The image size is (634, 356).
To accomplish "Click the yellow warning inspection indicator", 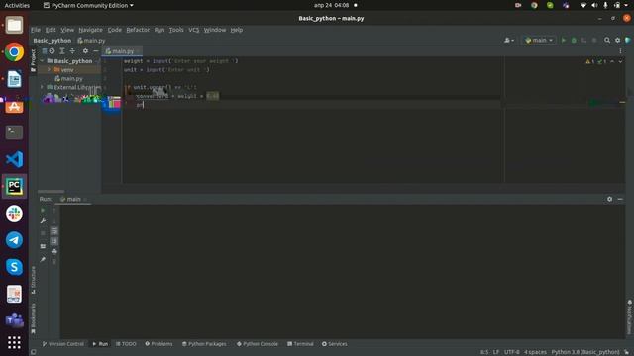I will click(x=589, y=61).
